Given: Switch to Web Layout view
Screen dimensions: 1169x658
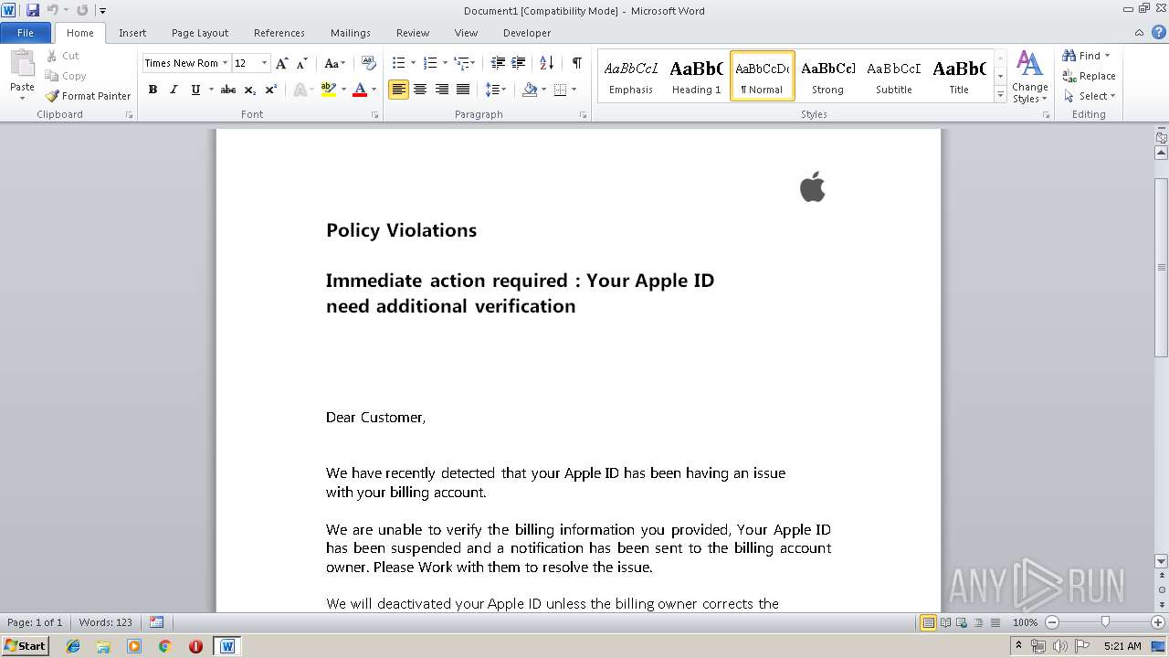Looking at the screenshot, I should tap(961, 622).
